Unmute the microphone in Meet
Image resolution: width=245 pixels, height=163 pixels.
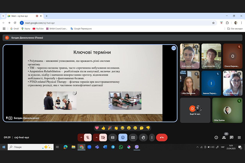[88, 137]
